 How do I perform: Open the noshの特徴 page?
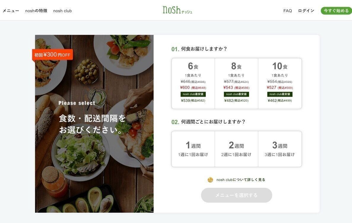36,11
